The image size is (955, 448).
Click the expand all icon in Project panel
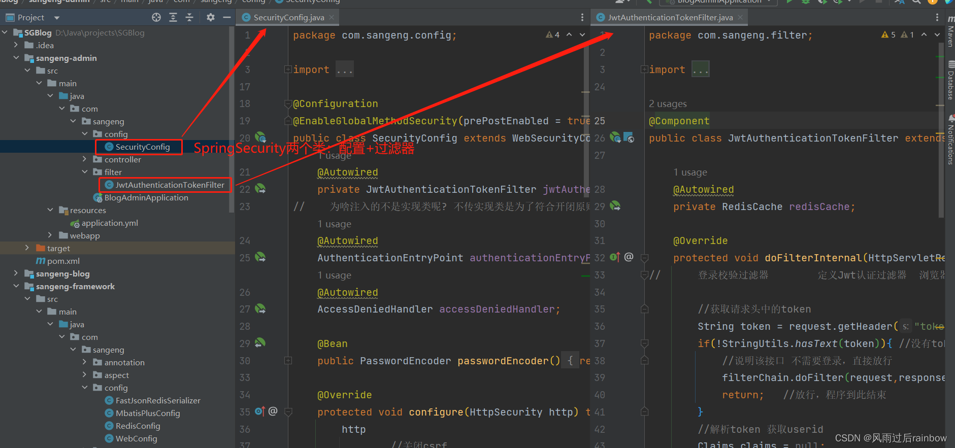tap(173, 17)
